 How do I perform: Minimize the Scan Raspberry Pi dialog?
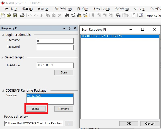(131, 29)
